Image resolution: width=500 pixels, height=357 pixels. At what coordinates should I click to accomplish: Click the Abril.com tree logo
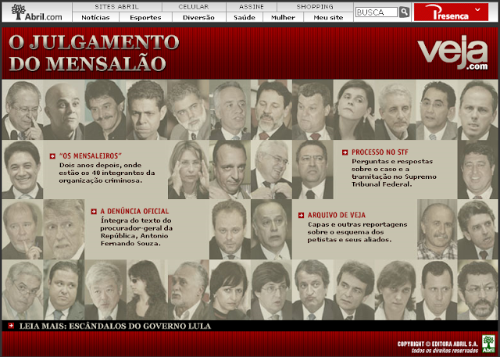tap(37, 12)
